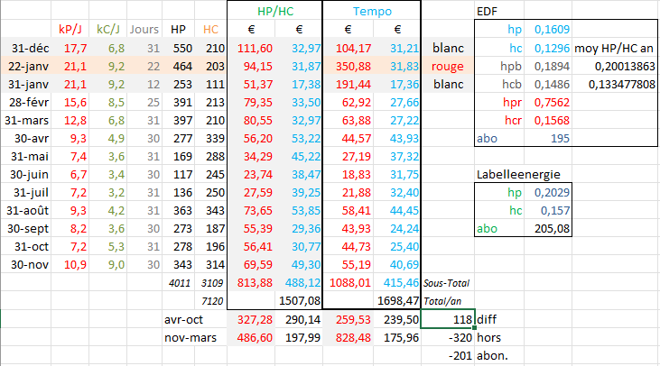Click the Labelleenergie abo value 205,08
The image size is (660, 366).
(x=548, y=229)
